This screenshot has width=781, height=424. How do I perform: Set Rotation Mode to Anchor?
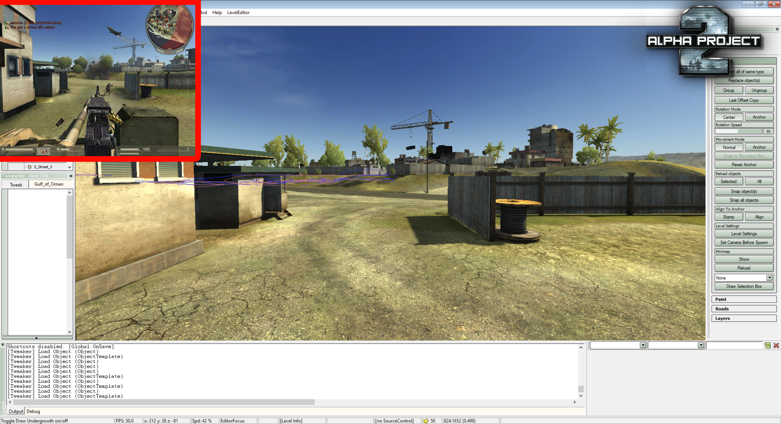759,117
